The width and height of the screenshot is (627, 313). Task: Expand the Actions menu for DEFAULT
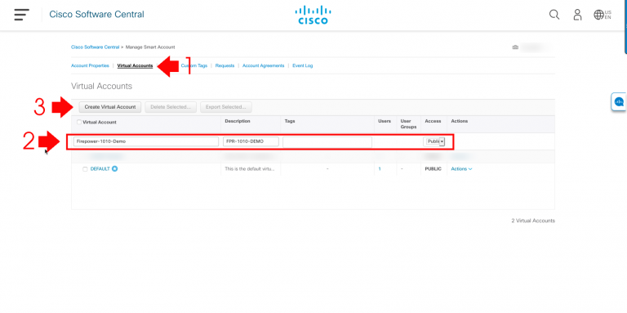click(461, 169)
